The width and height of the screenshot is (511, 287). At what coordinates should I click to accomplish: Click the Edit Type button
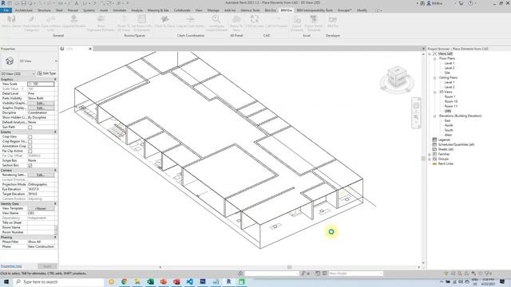47,73
